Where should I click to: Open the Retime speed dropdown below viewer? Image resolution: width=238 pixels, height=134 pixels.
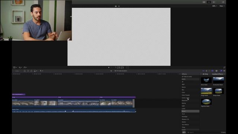pyautogui.click(x=25, y=67)
